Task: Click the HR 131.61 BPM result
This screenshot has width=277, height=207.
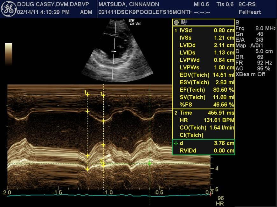Action: [204, 120]
